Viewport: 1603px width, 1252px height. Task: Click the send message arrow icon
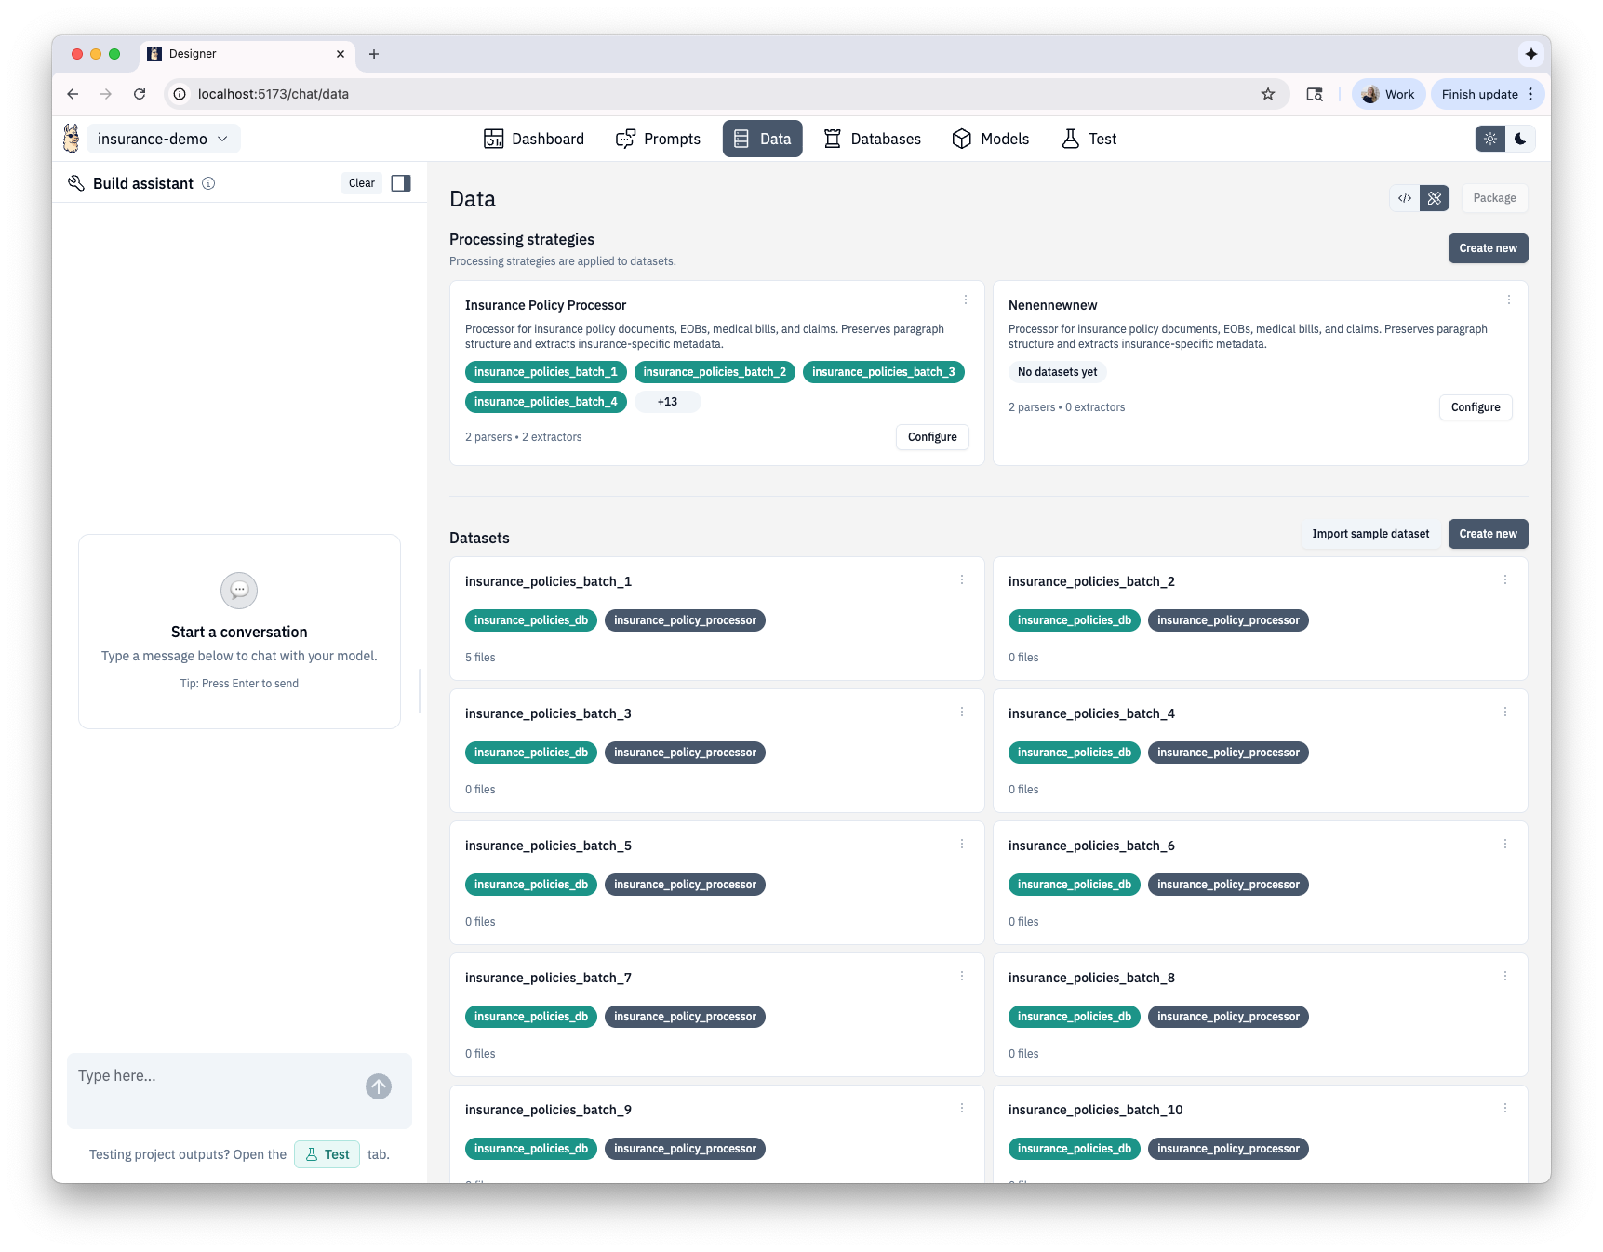(x=379, y=1086)
